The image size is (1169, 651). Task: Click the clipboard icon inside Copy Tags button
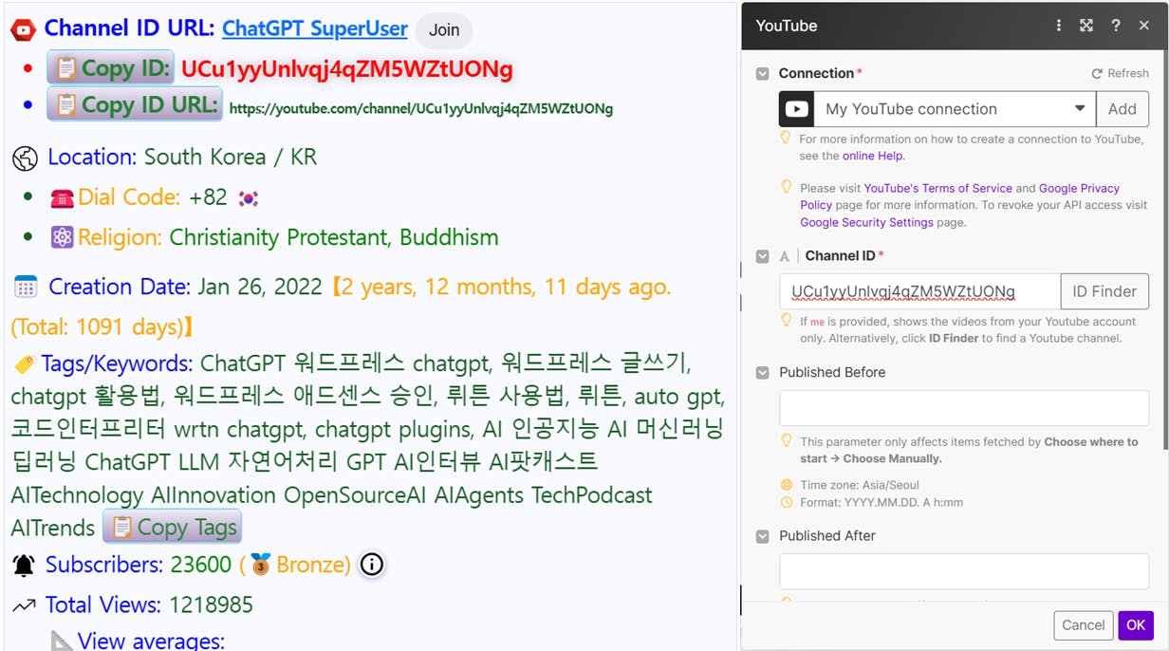coord(122,527)
